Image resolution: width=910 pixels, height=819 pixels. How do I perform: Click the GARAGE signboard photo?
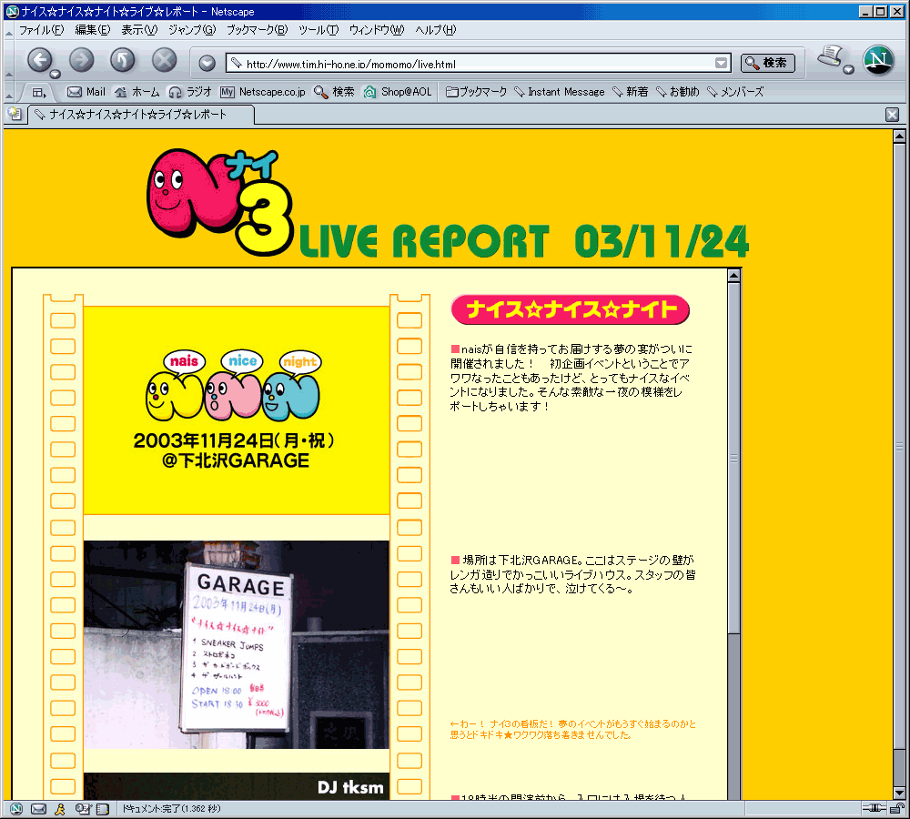click(x=237, y=644)
